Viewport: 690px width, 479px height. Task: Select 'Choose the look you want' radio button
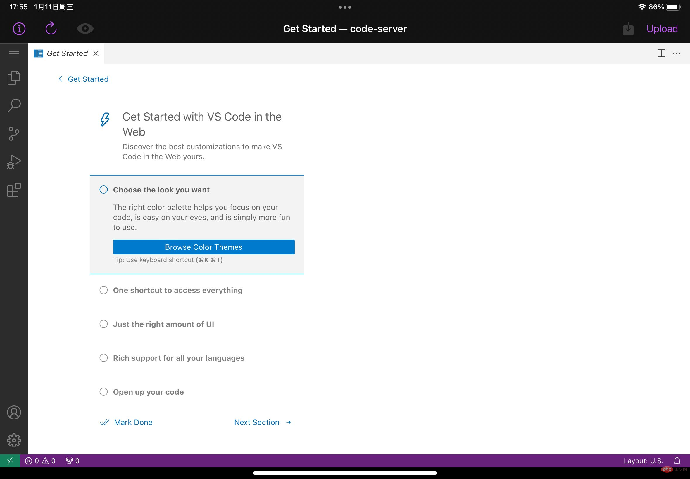pos(103,190)
